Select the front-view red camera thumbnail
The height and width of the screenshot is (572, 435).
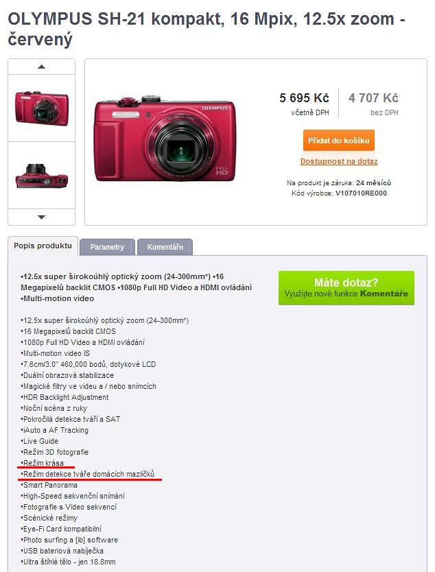pyautogui.click(x=42, y=108)
